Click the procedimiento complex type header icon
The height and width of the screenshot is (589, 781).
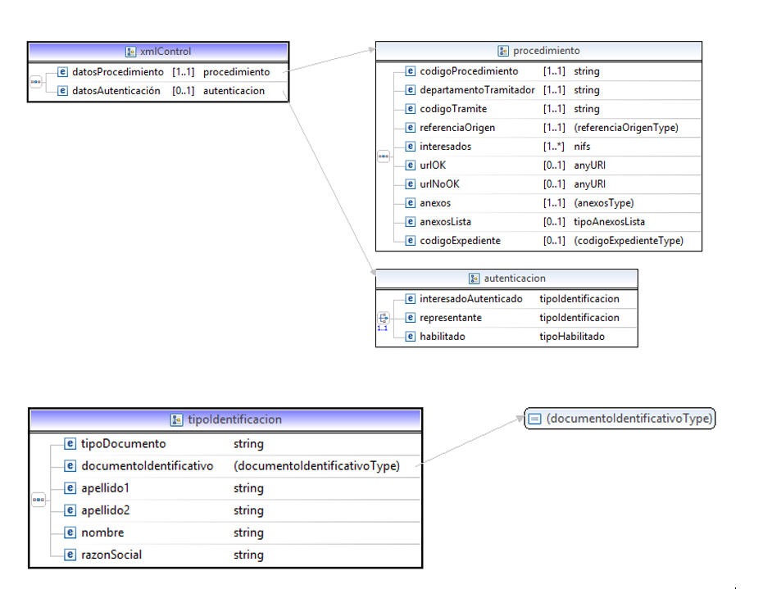504,51
